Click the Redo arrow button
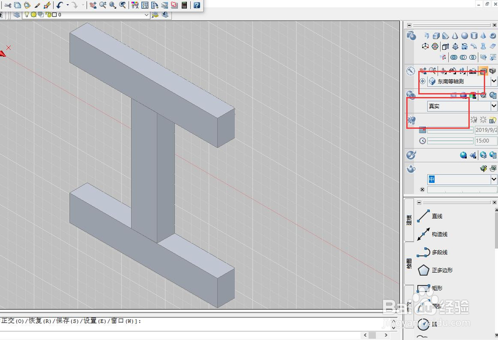 [75, 5]
